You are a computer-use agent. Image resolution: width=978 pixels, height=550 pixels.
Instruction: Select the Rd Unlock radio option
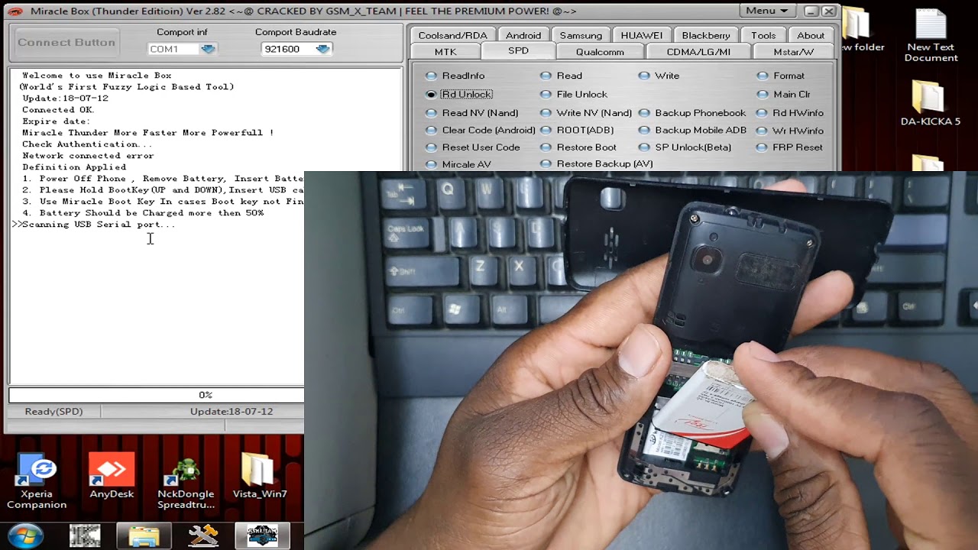coord(459,94)
